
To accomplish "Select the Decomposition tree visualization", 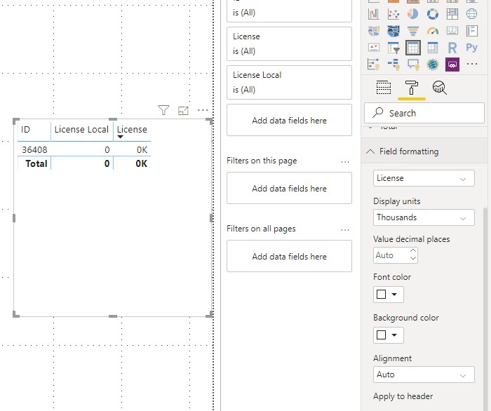I will click(x=394, y=65).
